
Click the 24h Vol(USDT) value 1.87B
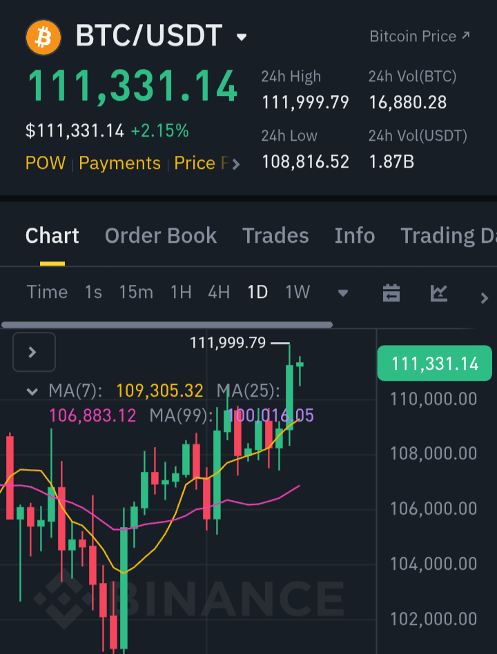tap(391, 162)
